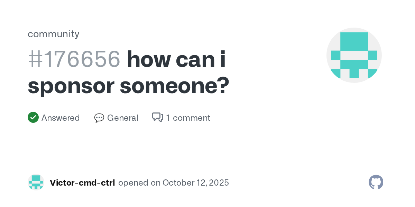Click the letter "i" ending the first title line
This screenshot has width=415, height=207.
[x=223, y=59]
